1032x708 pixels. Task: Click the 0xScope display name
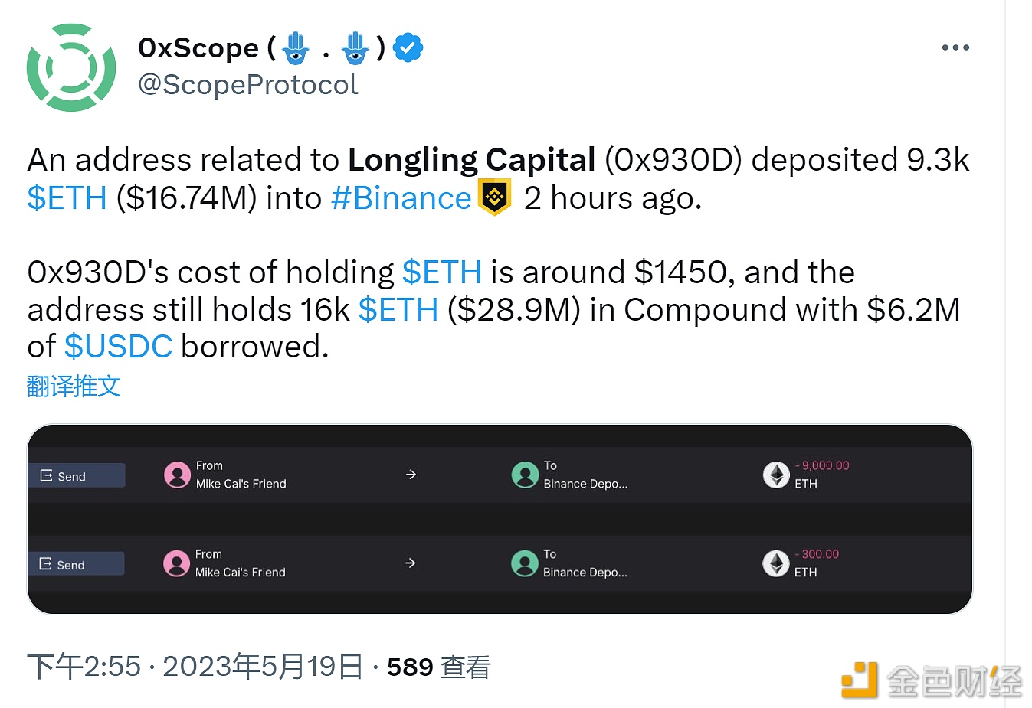tap(198, 48)
